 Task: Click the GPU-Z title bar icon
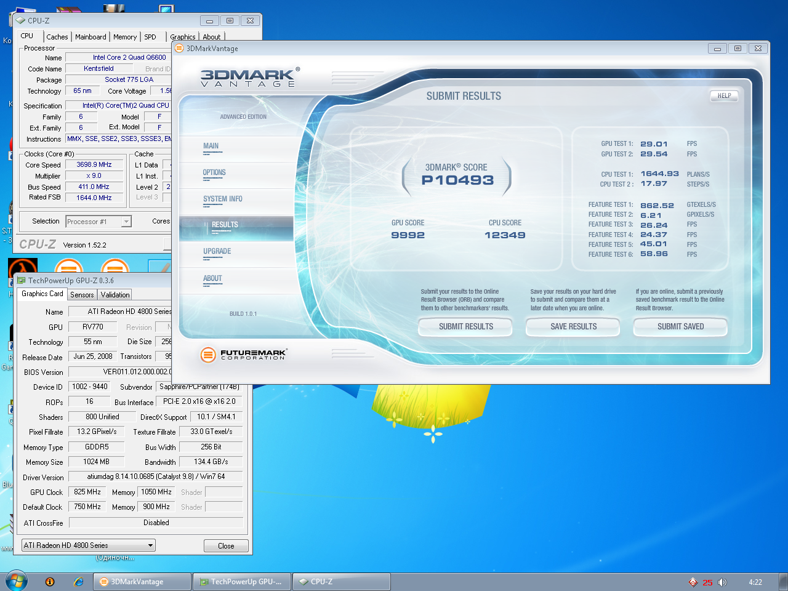point(22,280)
